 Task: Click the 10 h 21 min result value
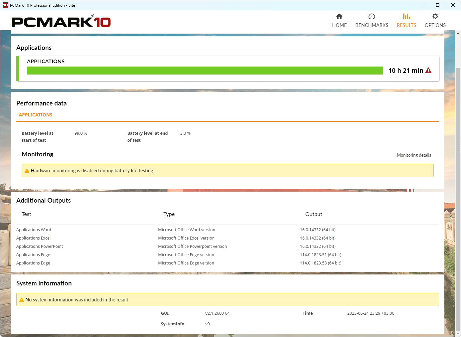[406, 71]
